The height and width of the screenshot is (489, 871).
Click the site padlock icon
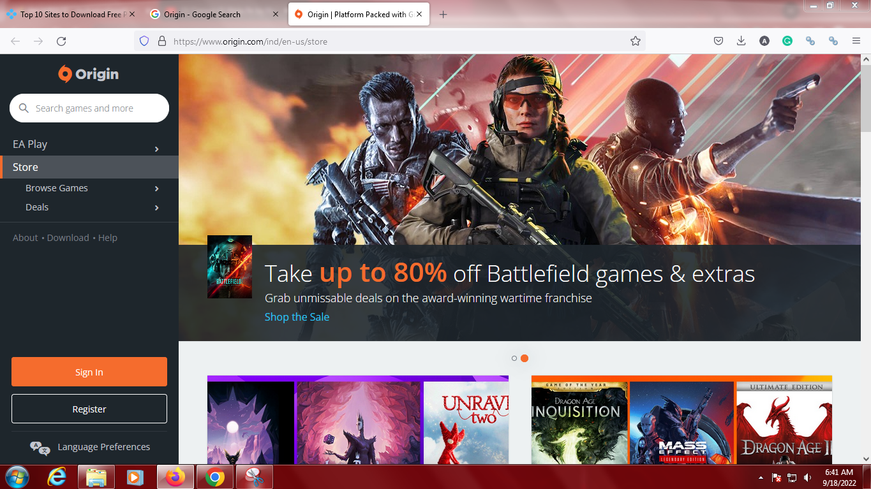161,41
